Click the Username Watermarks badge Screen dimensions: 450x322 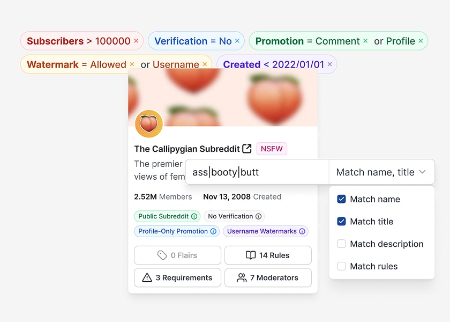(266, 231)
